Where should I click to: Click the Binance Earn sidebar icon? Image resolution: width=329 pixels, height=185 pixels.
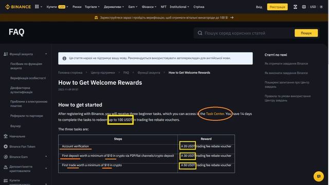(6, 157)
